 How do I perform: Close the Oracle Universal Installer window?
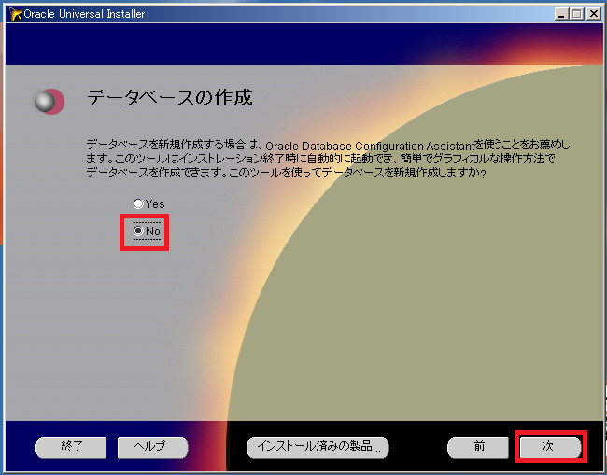[x=593, y=14]
